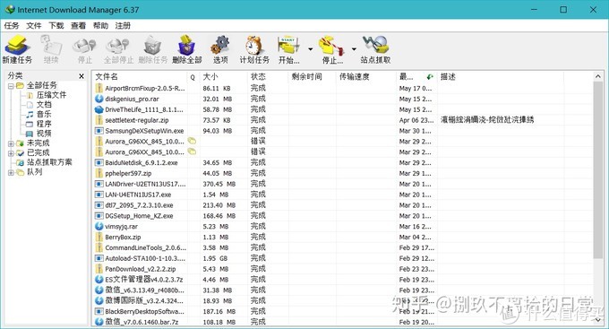The image size is (609, 329).
Task: Select dtl7_2095_7.2.3.10.exe row
Action: click(x=343, y=205)
